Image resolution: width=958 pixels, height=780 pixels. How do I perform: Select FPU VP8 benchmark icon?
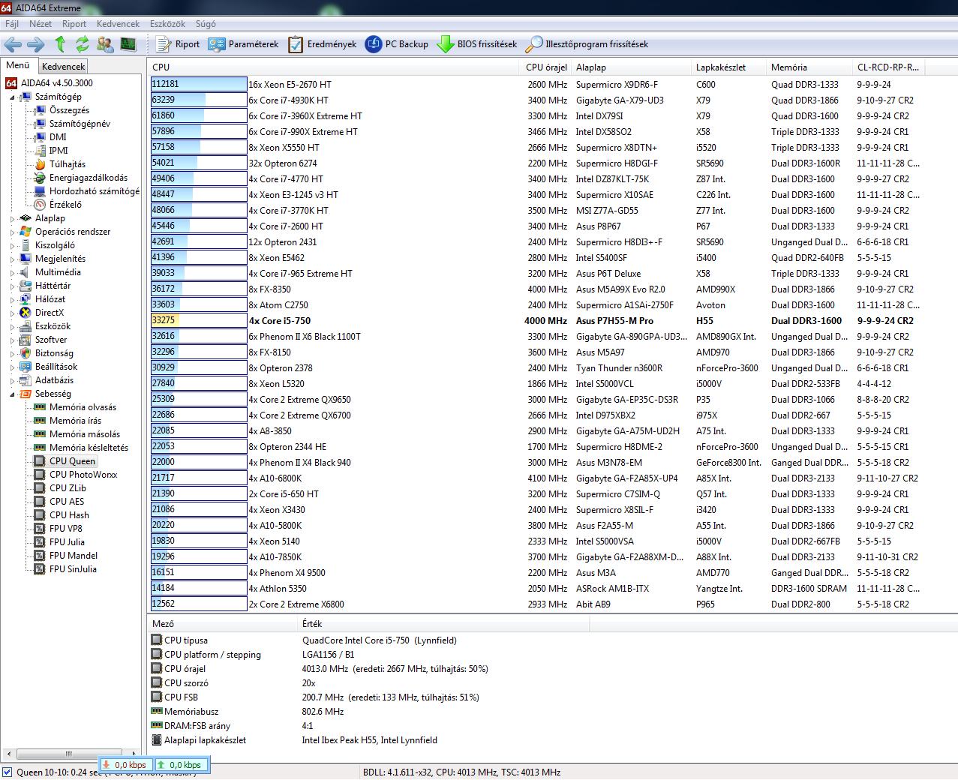pyautogui.click(x=40, y=529)
